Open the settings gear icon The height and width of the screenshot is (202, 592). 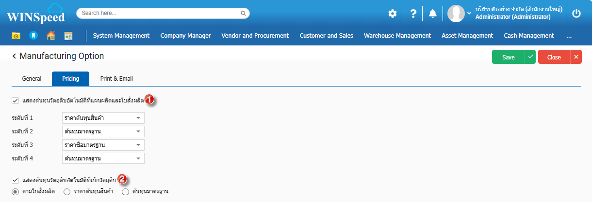[392, 14]
